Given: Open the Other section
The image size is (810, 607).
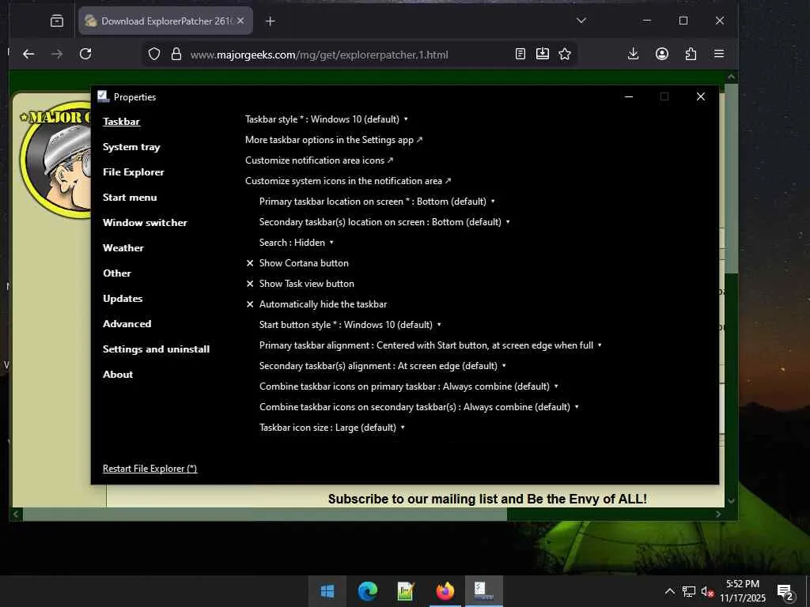Looking at the screenshot, I should 117,273.
